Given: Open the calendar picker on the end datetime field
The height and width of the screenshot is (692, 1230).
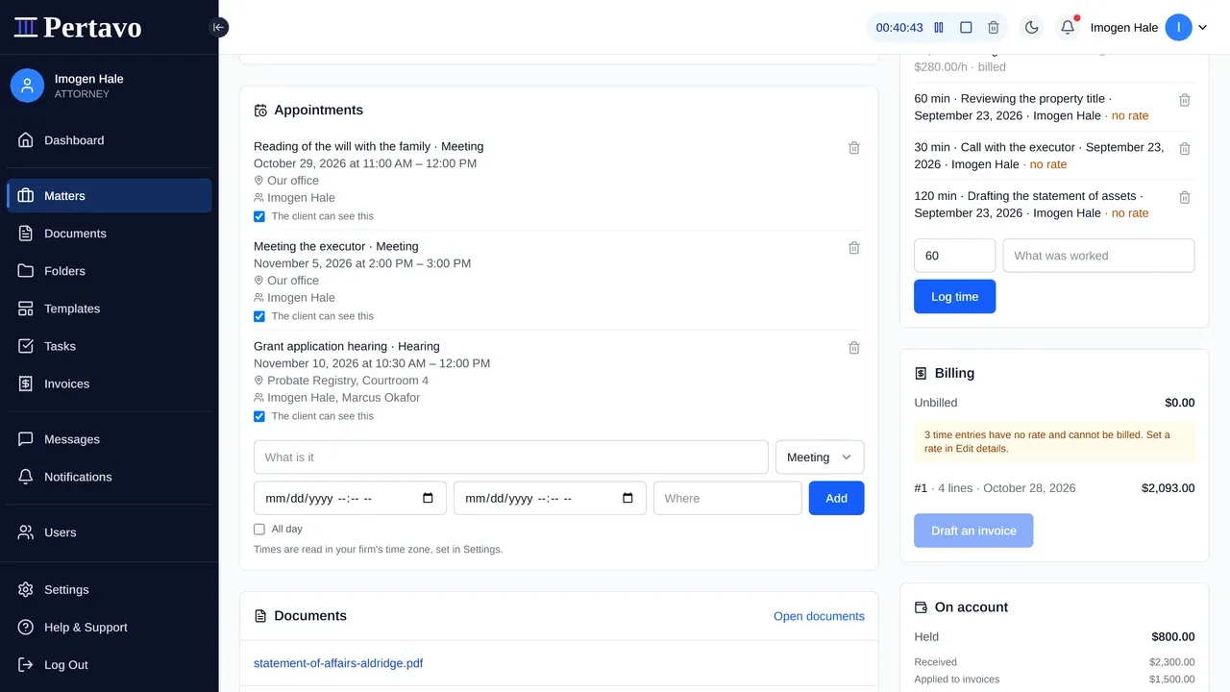Looking at the screenshot, I should [x=627, y=499].
